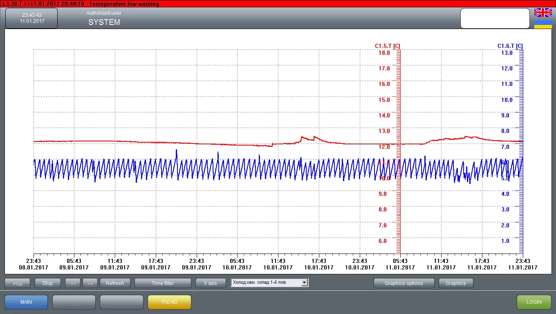
Task: Click the 17:43 10.01.2017 time label
Action: pyautogui.click(x=318, y=264)
